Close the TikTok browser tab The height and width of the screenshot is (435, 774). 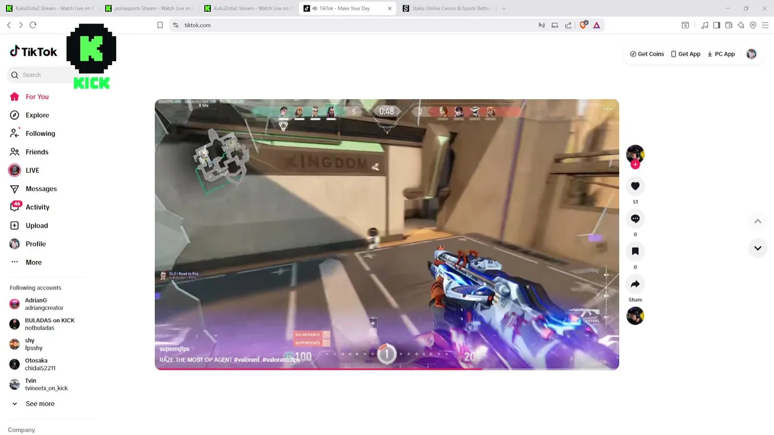[x=389, y=8]
